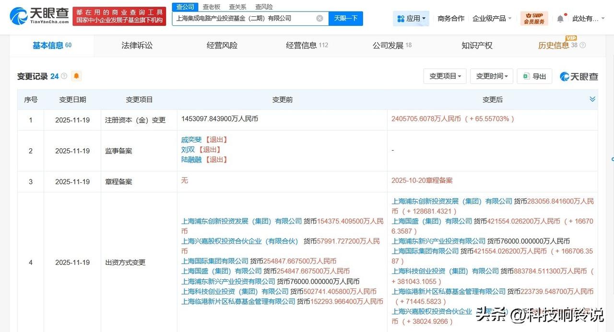Select the 查公司 search tab

coord(185,7)
